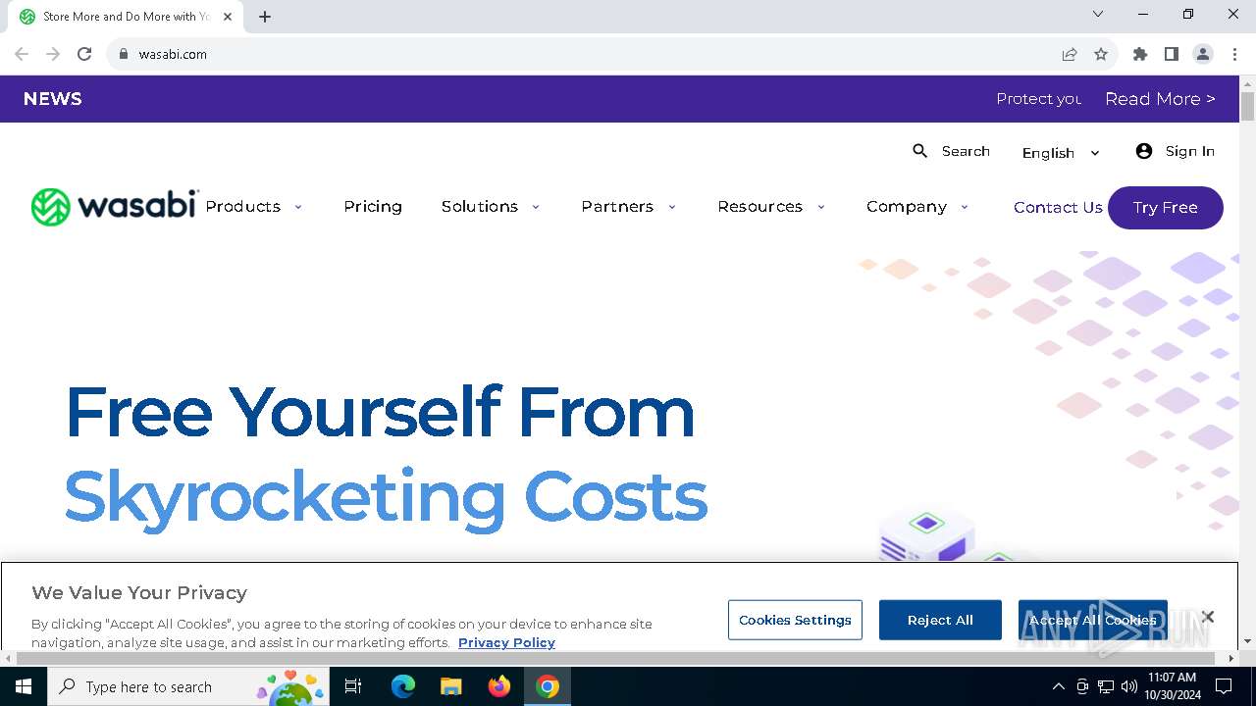Expand the Products menu
Screen dimensions: 1256x706
254,207
